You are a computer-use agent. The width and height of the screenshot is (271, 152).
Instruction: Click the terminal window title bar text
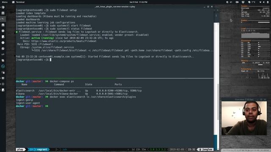click(115, 7)
